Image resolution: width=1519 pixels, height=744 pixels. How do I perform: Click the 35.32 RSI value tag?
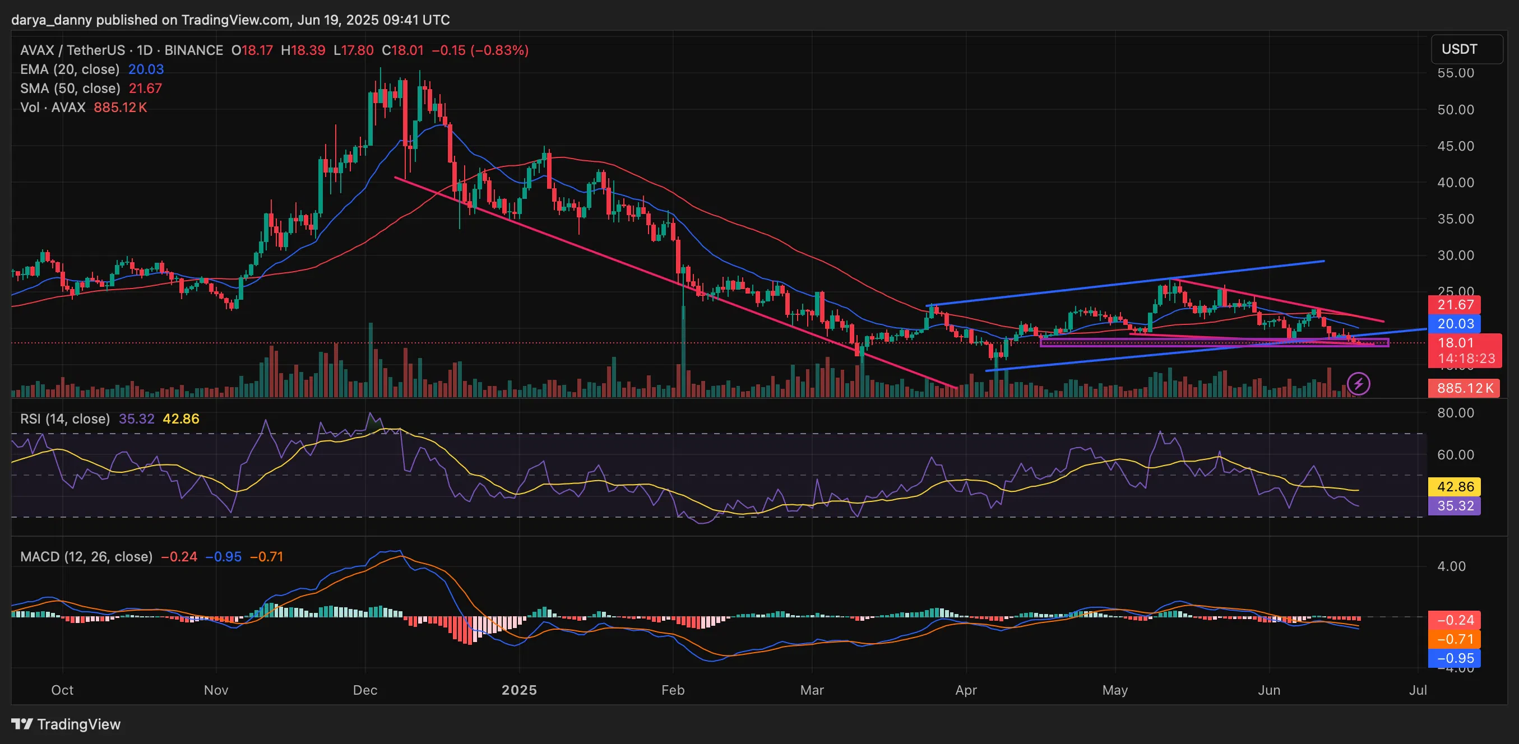[1454, 506]
